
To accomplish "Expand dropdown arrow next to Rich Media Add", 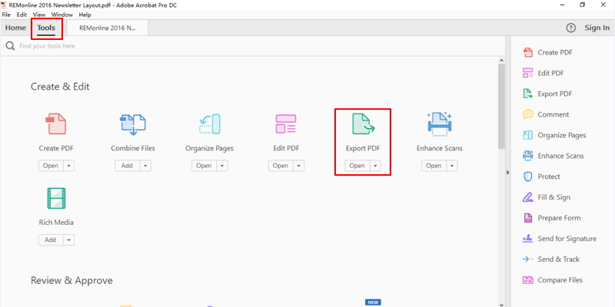I will pos(69,239).
